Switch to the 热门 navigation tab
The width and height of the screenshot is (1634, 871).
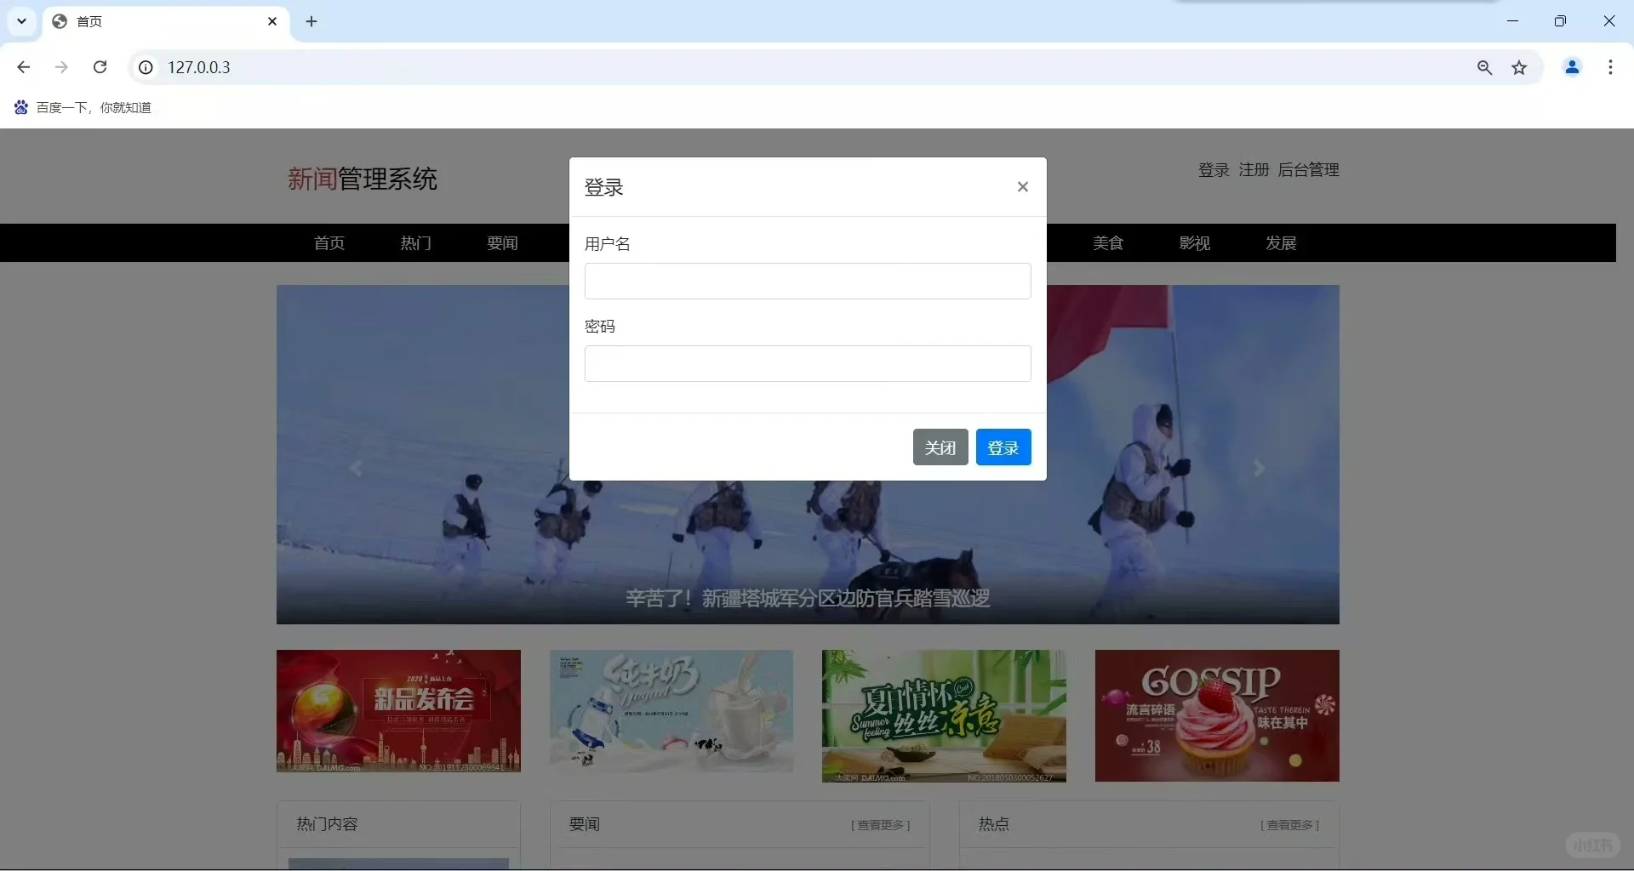415,243
